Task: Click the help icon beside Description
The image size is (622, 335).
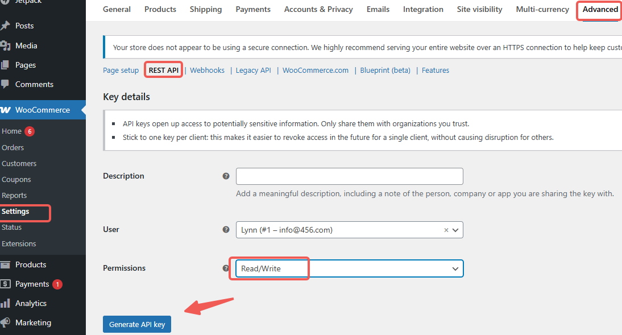Action: 226,176
